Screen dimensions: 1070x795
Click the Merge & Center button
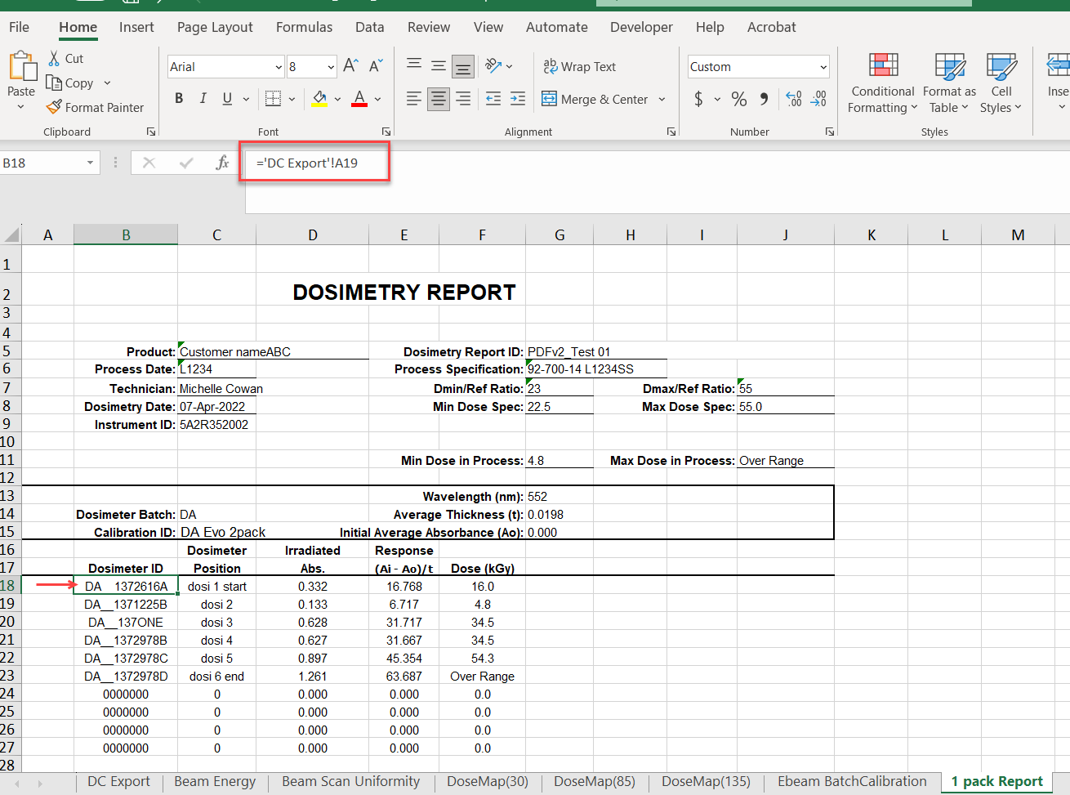[x=595, y=100]
